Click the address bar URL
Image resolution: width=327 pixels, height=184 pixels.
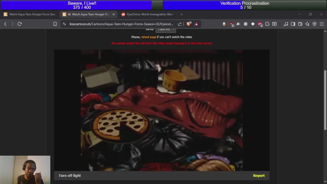pos(121,24)
